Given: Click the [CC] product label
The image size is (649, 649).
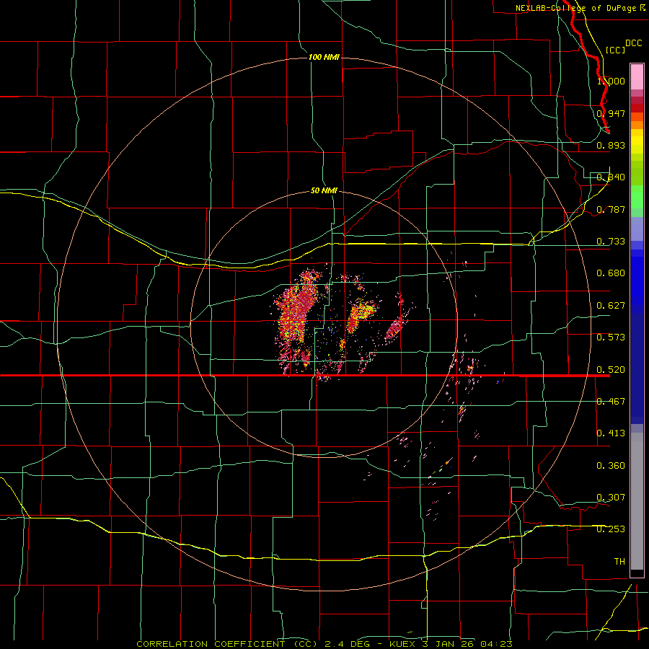Looking at the screenshot, I should 615,50.
